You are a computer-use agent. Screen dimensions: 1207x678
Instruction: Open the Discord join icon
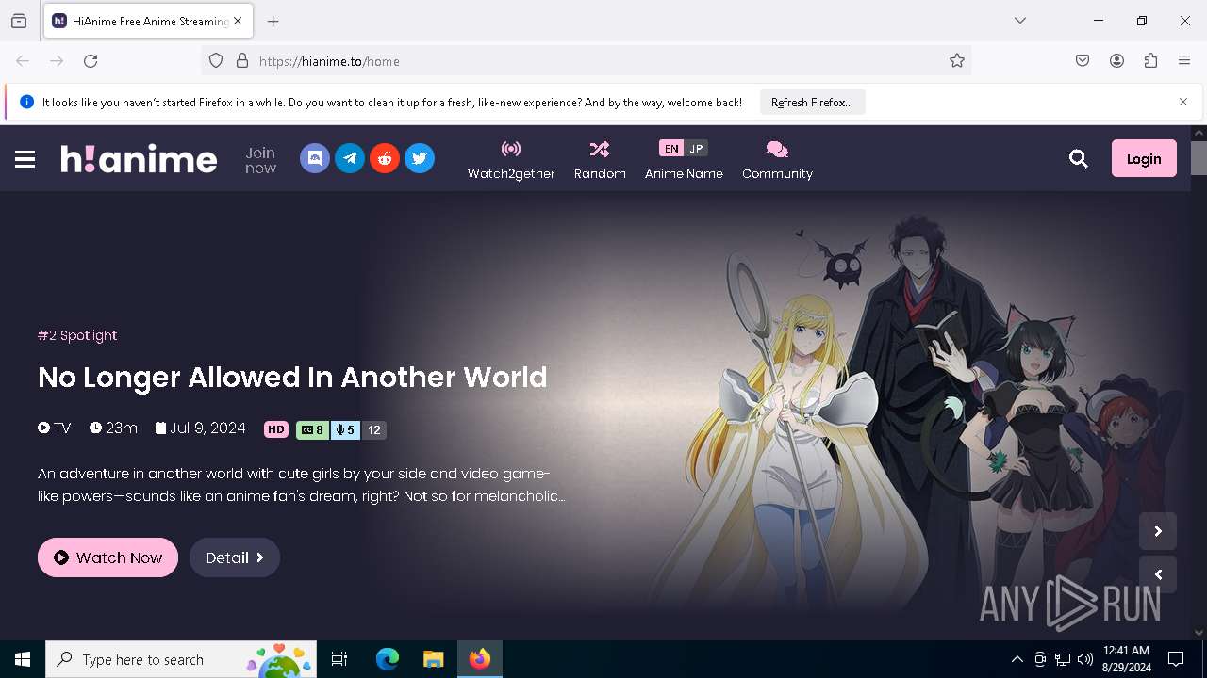[315, 158]
